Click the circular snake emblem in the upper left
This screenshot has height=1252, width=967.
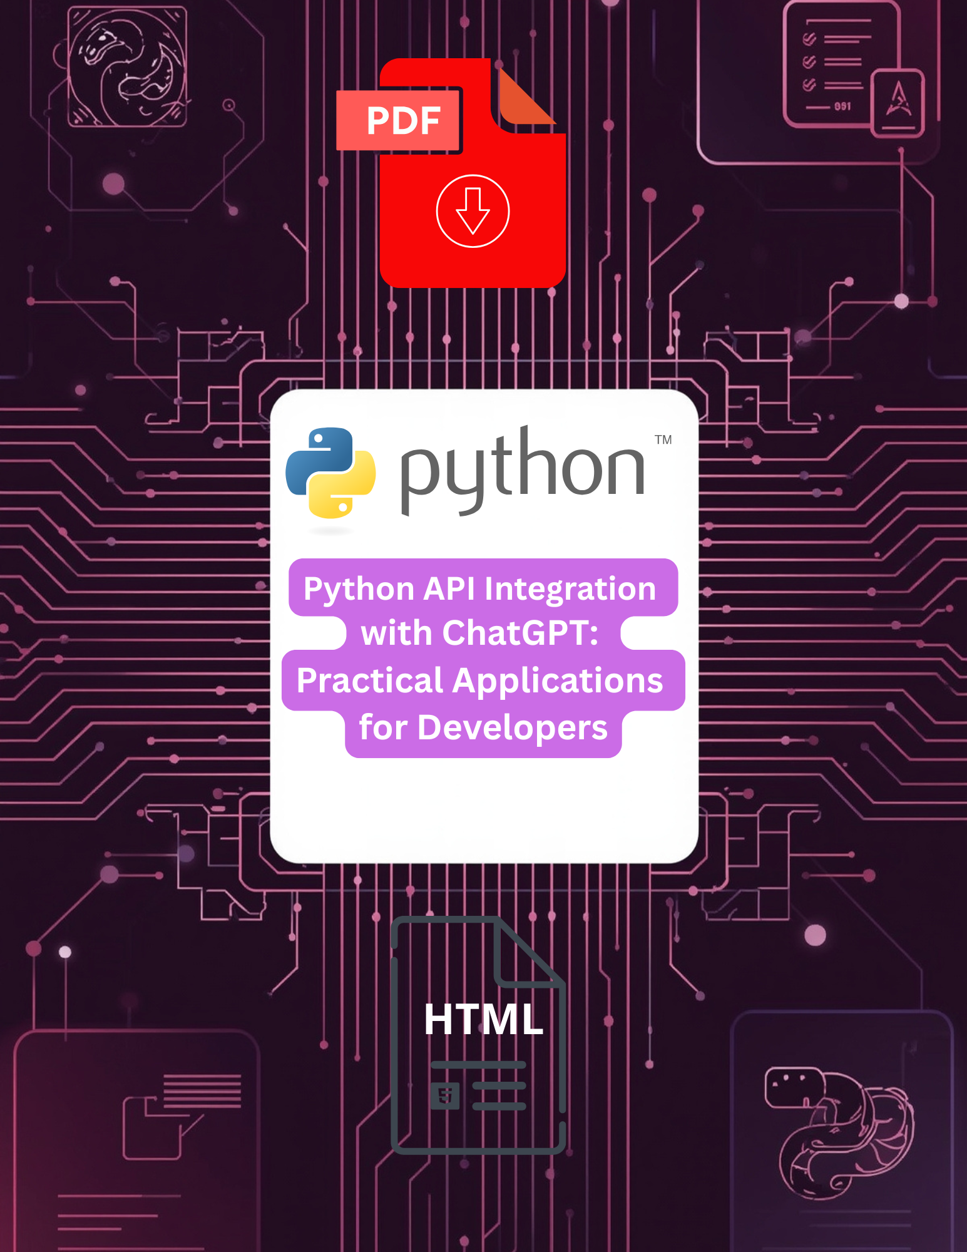[127, 68]
